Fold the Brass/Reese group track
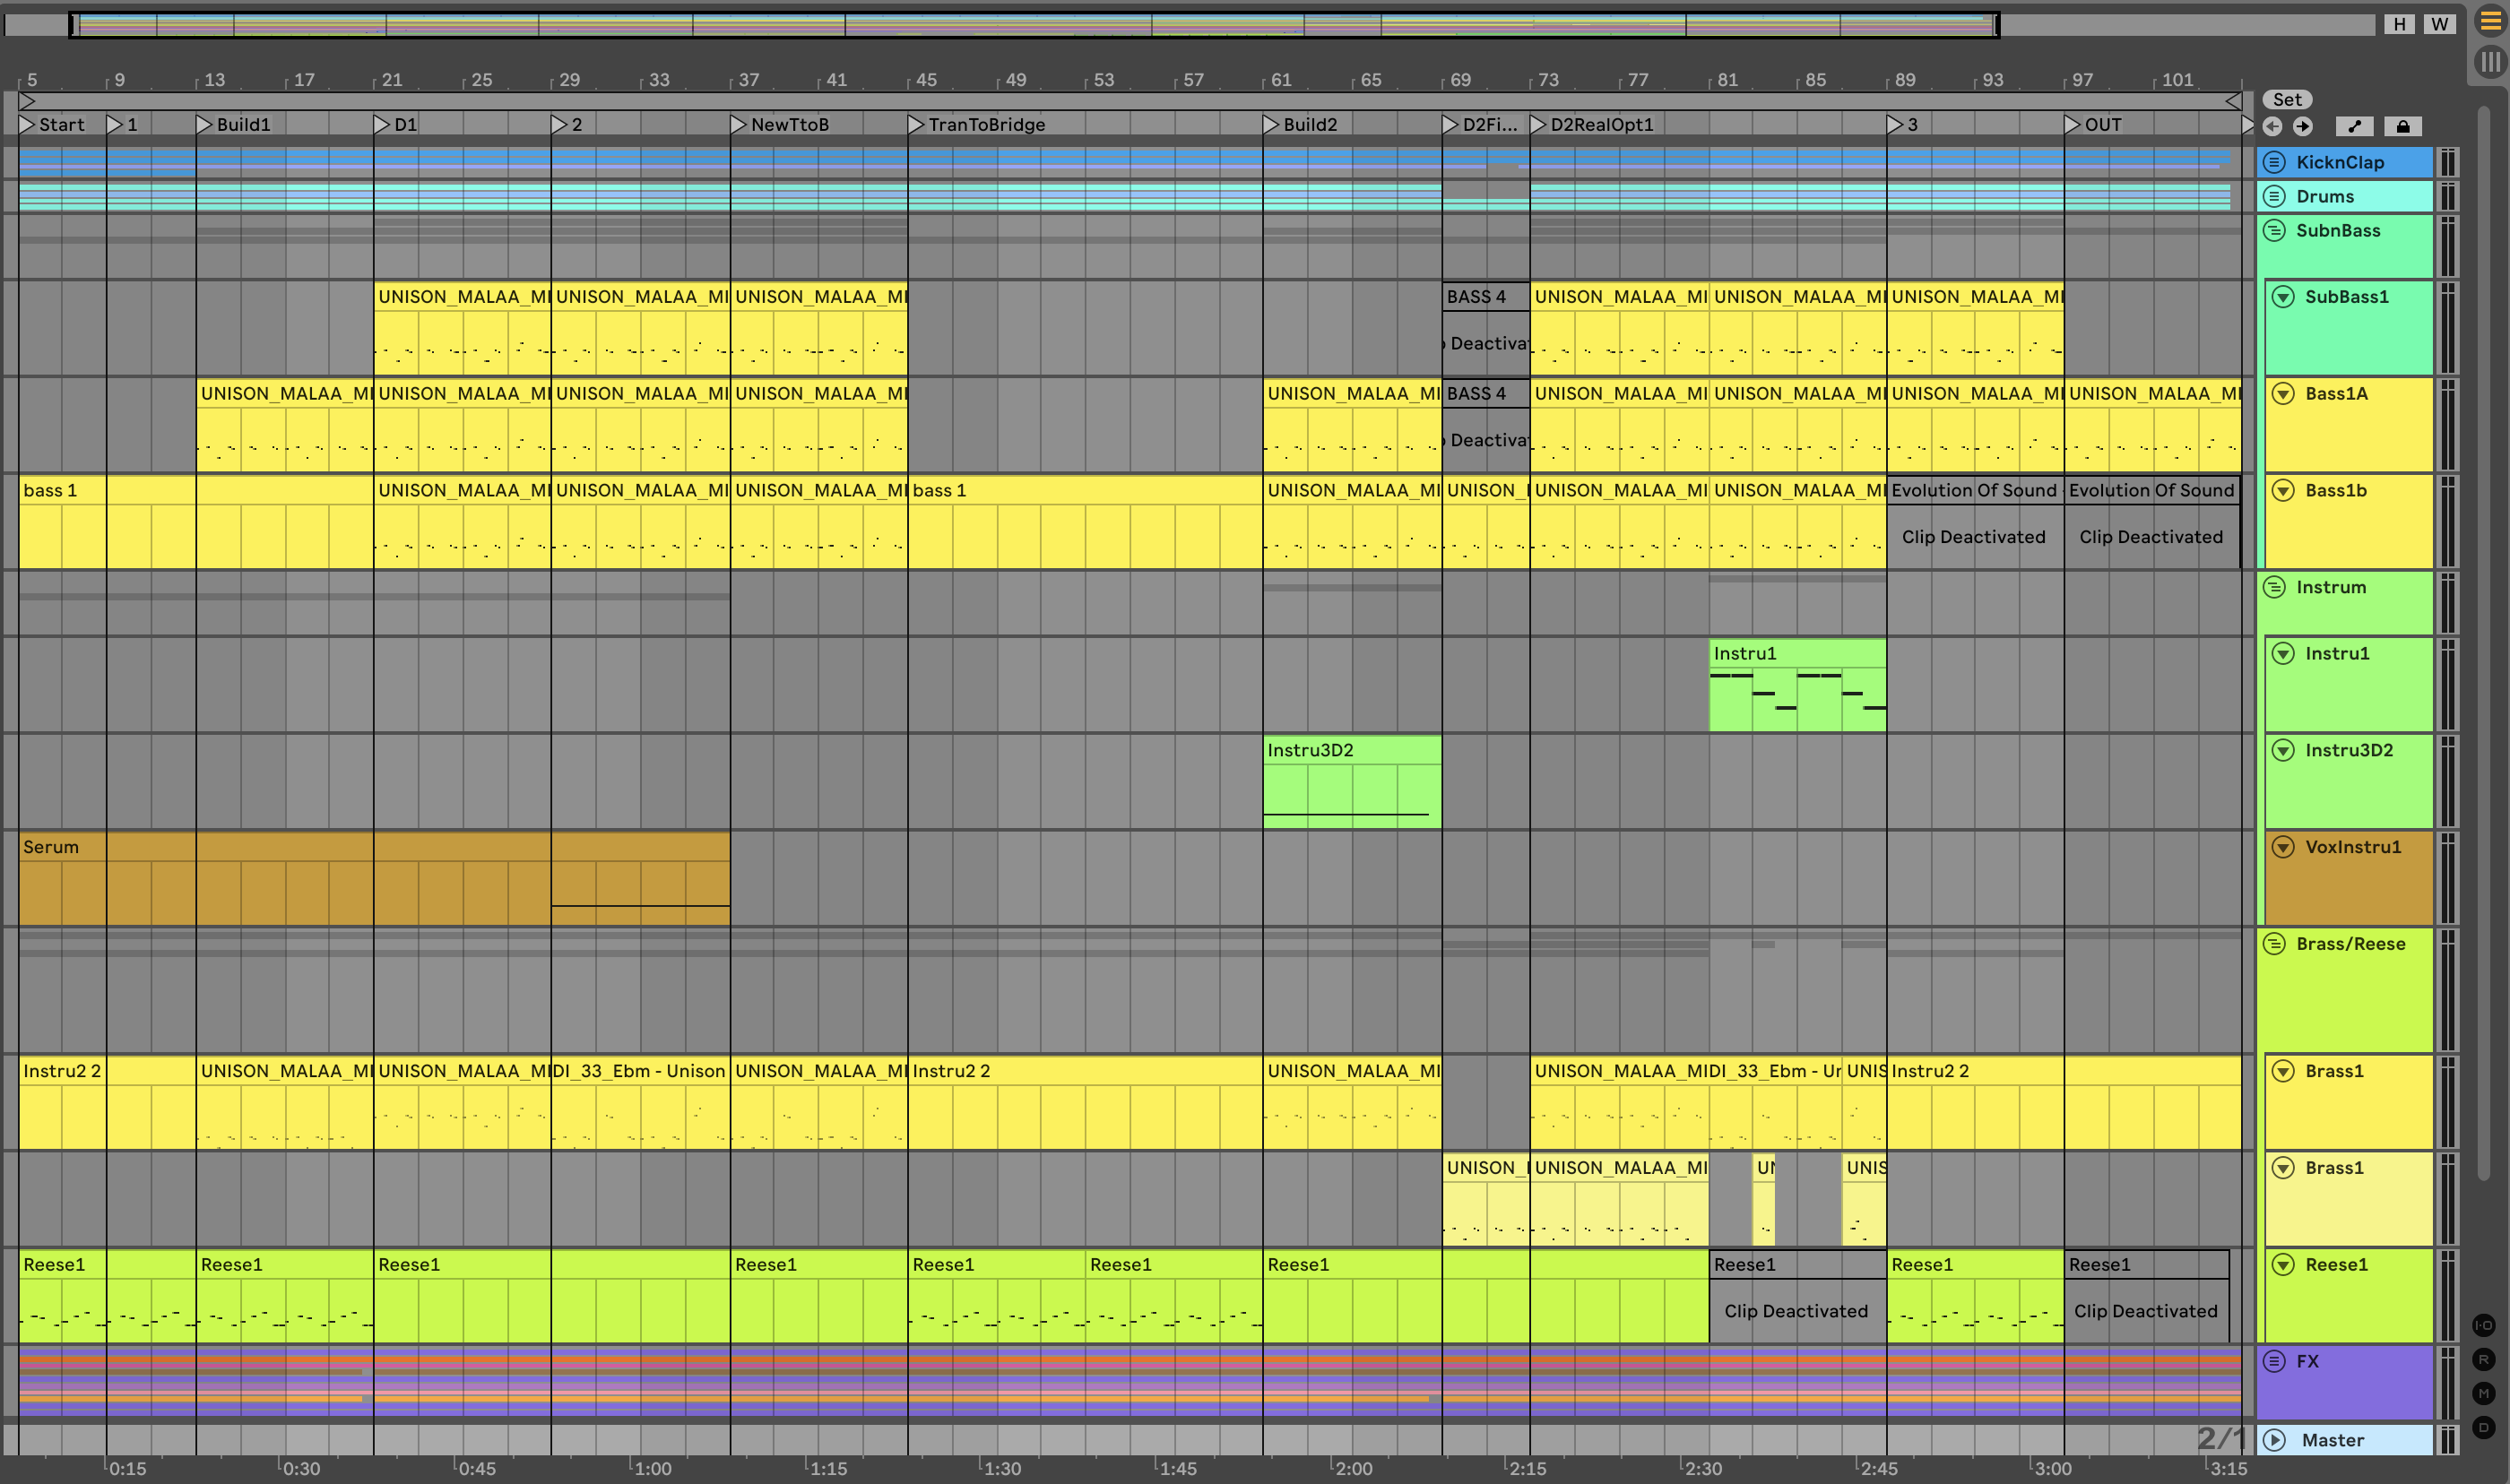 [x=2274, y=944]
